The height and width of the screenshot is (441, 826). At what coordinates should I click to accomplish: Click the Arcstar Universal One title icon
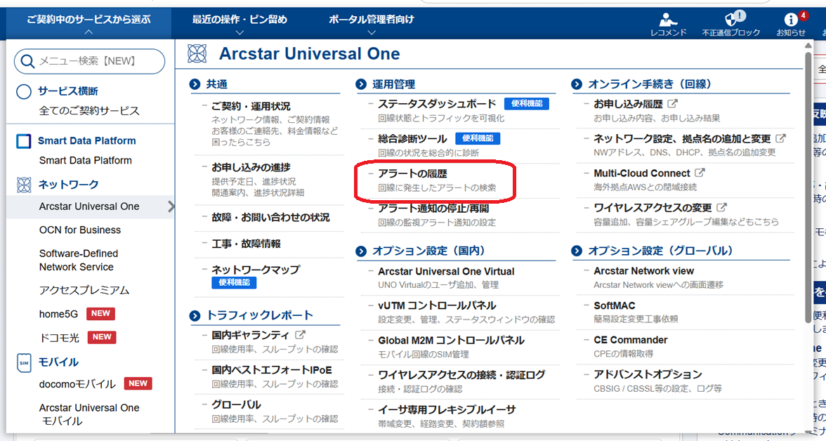197,54
